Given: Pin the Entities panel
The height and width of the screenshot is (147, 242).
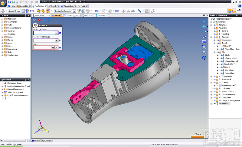Looking at the screenshot, I should [x=26, y=15].
